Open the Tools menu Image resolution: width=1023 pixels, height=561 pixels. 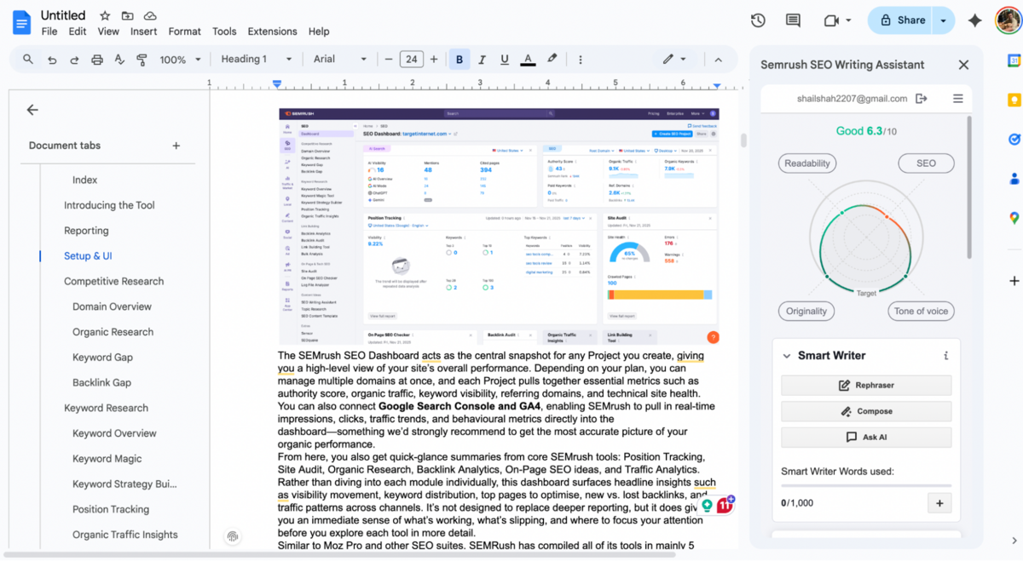click(224, 31)
